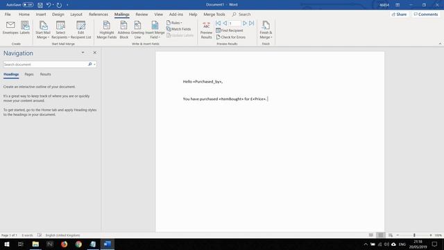Open the File menu
Screen dimensions: 444x250
(8, 14)
